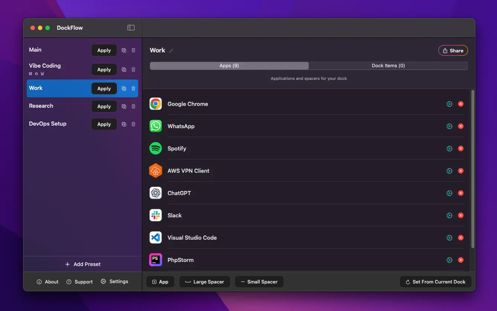The image size is (497, 311).
Task: Click Set From Current Dock
Action: tap(435, 282)
